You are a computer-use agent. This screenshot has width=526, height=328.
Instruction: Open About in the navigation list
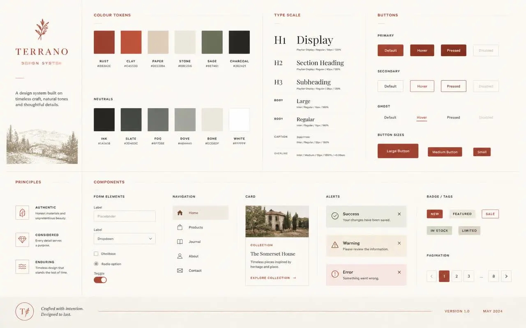pos(201,256)
